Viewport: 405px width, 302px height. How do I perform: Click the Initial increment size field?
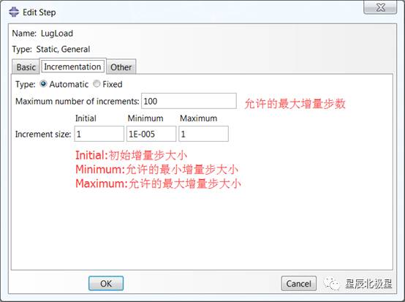(99, 134)
